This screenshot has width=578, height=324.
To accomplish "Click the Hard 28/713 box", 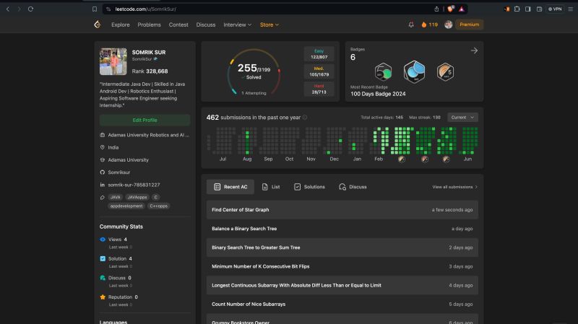I will click(x=319, y=89).
